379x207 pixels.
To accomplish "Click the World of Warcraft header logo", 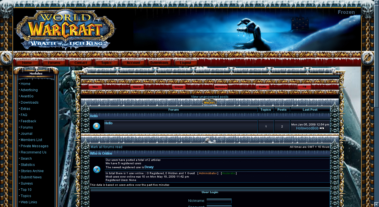I will [x=65, y=29].
